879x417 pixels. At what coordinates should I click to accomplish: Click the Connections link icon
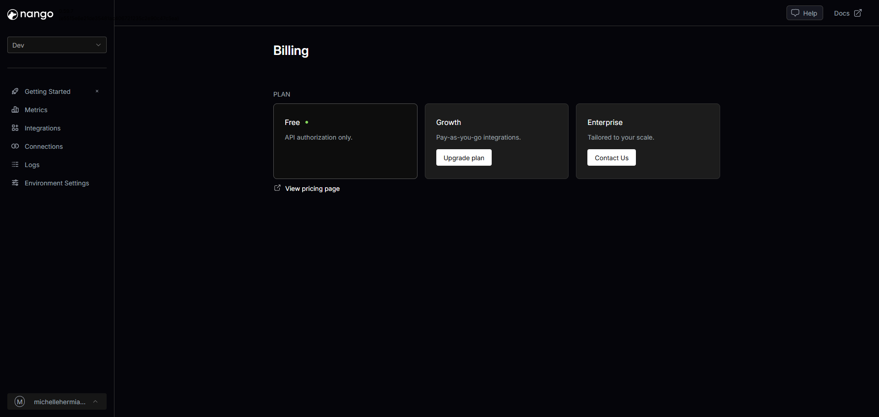15,146
